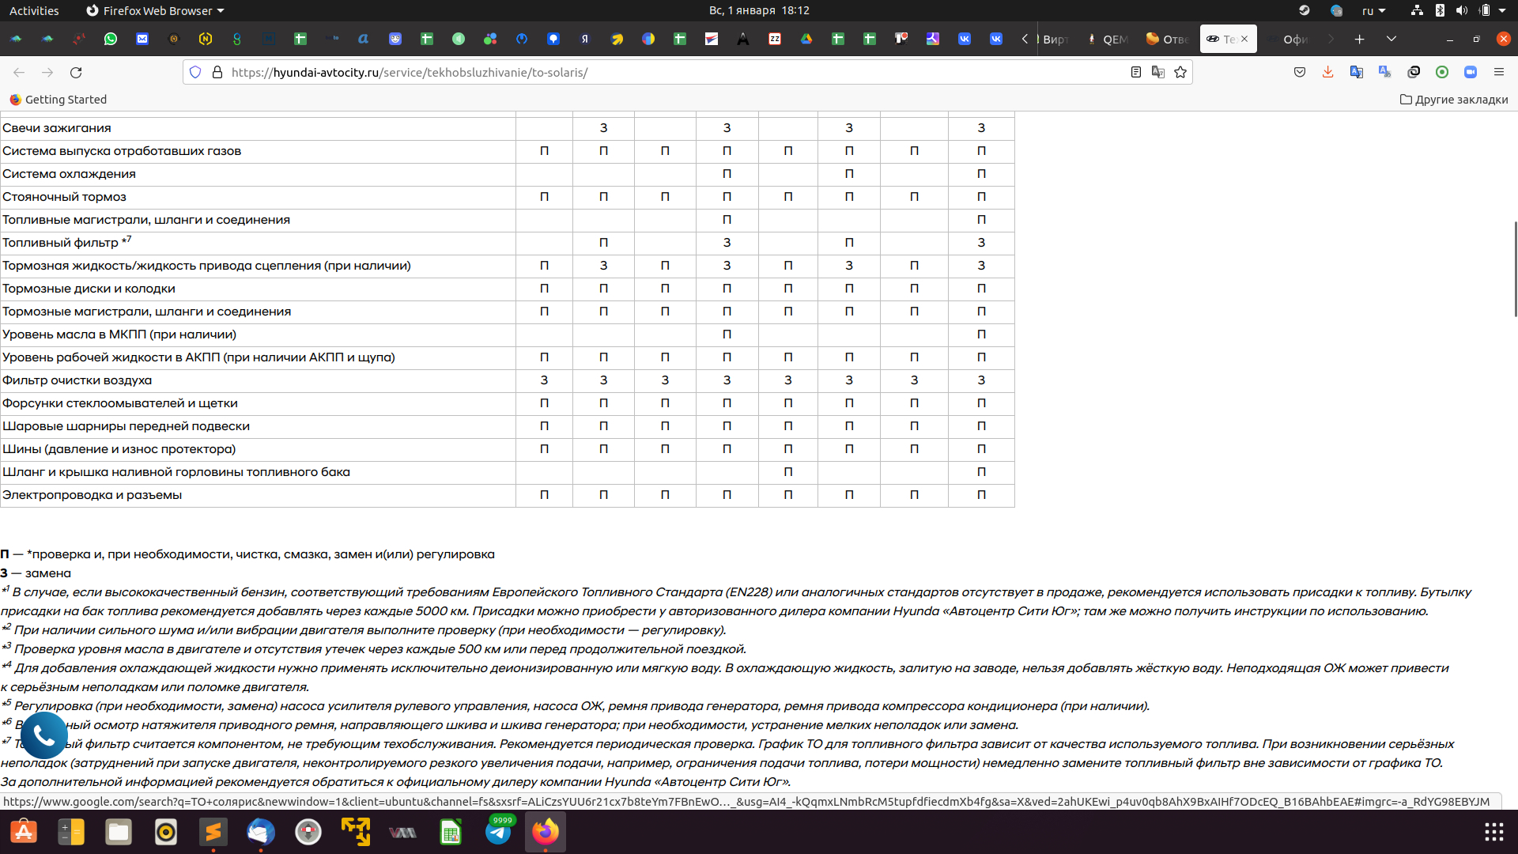This screenshot has width=1518, height=854.
Task: Switch to the Отве browser tab
Action: coord(1168,39)
